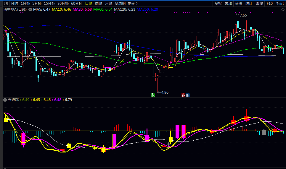Open the 多周期 multi-period view
Image resolution: width=286 pixels, height=169 pixels.
(x=120, y=4)
